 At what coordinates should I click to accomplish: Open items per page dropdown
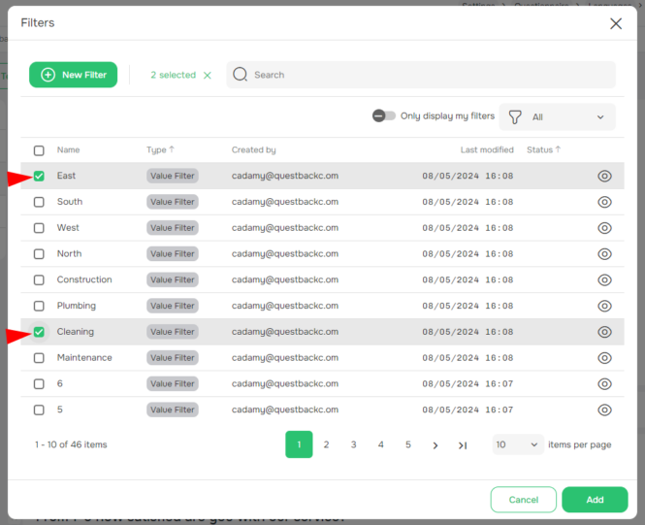coord(518,444)
